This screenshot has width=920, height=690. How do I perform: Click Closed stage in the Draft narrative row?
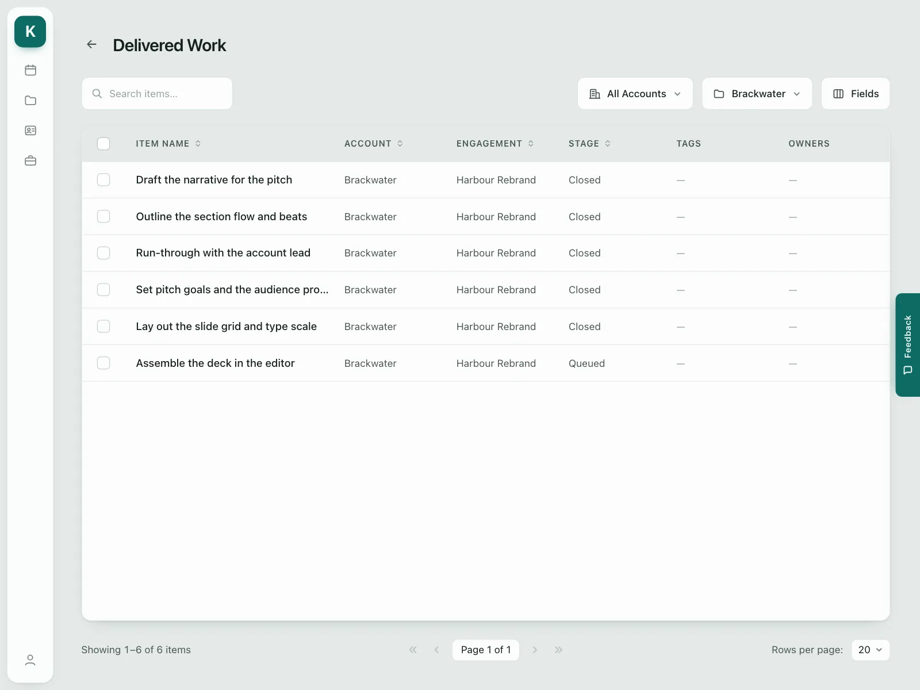point(584,180)
